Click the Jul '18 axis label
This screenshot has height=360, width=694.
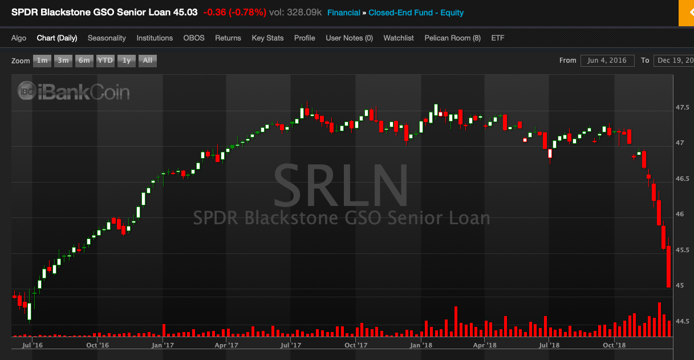tap(549, 345)
